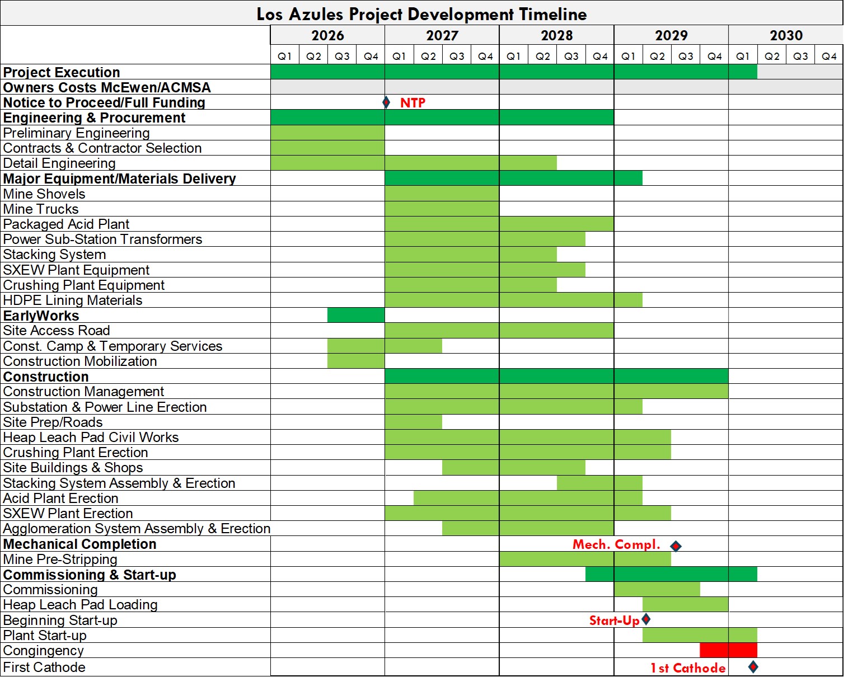The width and height of the screenshot is (844, 677).
Task: Click the Mine Shovels row label
Action: [44, 194]
